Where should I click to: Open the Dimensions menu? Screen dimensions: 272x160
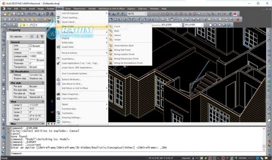[80, 9]
